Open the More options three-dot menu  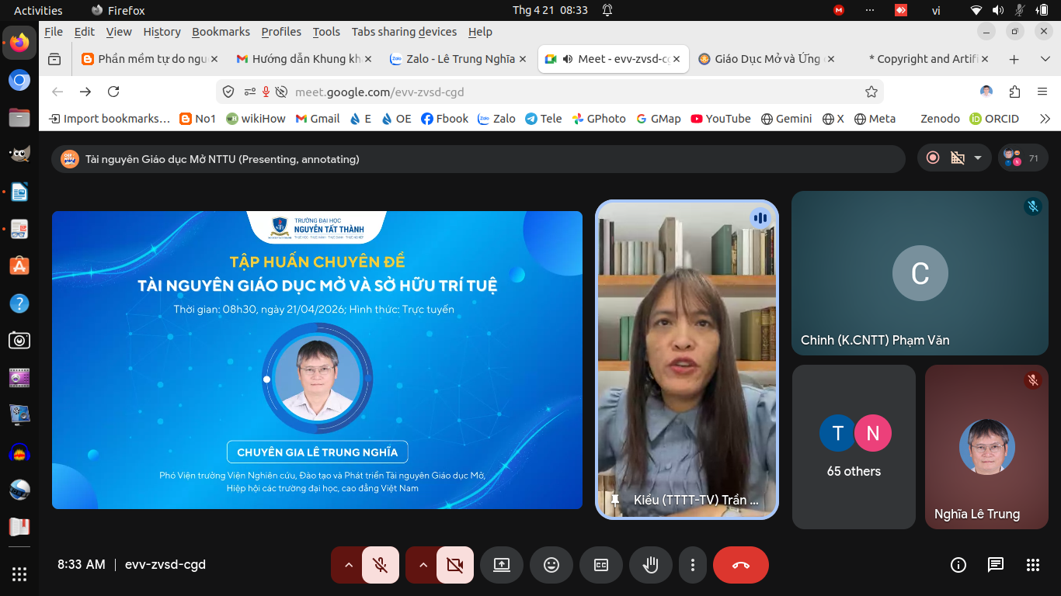[x=692, y=565]
